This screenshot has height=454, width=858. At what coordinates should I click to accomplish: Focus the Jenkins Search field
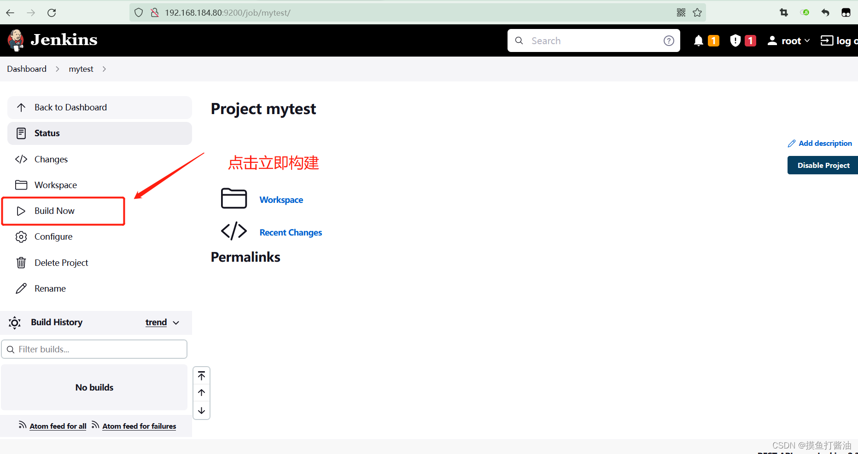tap(594, 41)
